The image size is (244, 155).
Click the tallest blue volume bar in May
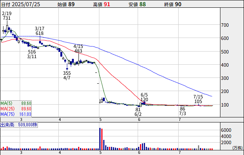[100, 139]
